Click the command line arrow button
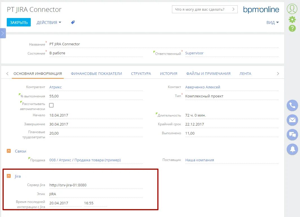The image size is (300, 217). [x=233, y=9]
